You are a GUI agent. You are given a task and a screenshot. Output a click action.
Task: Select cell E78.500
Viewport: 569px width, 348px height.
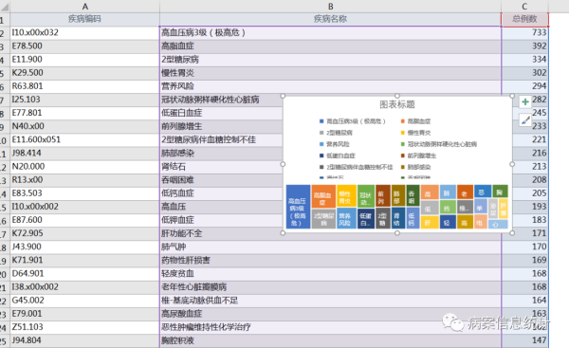pos(85,46)
